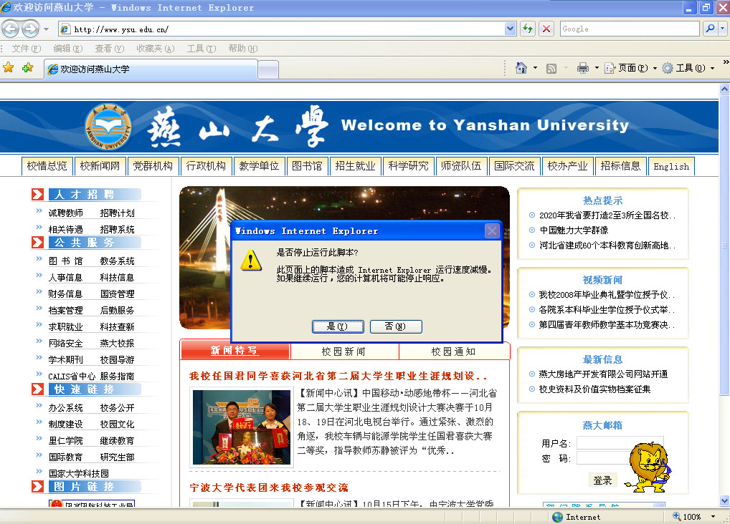This screenshot has height=524, width=730.
Task: Expand the Print options dropdown arrow
Action: tap(597, 68)
